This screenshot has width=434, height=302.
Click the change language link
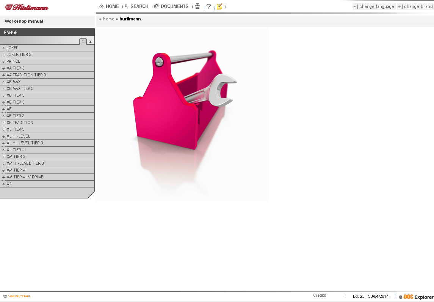[374, 6]
